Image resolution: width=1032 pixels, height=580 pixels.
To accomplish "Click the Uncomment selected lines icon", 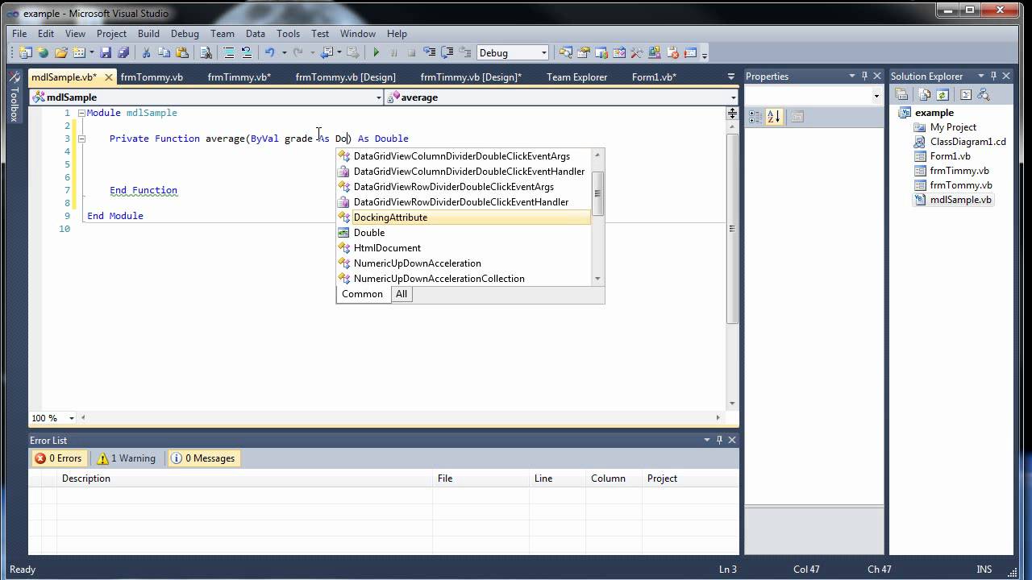I will [x=247, y=52].
